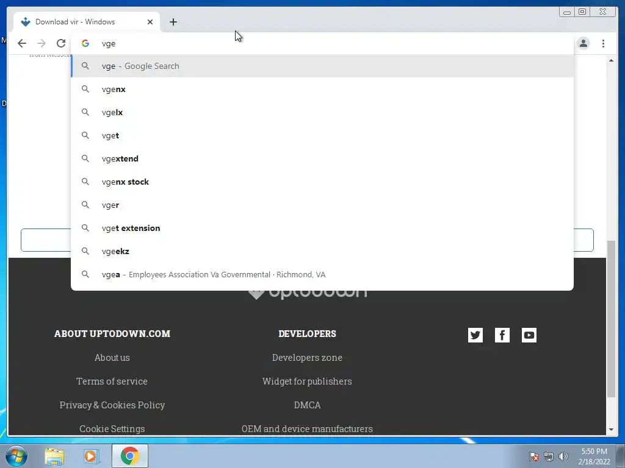This screenshot has width=625, height=468.
Task: Open Cookie Settings
Action: click(x=112, y=428)
